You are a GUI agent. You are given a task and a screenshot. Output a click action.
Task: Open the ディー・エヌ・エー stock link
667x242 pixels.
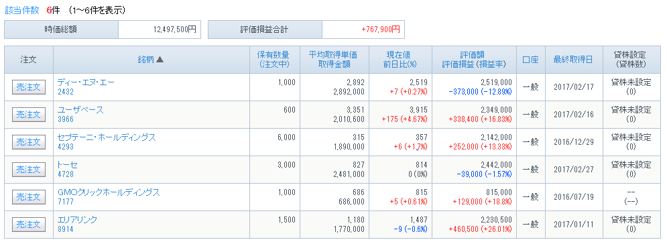point(86,82)
